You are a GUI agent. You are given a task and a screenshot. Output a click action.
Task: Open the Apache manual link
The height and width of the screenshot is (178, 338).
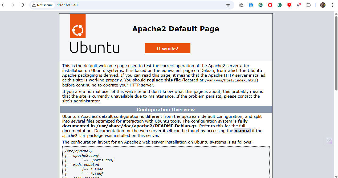tap(242, 131)
